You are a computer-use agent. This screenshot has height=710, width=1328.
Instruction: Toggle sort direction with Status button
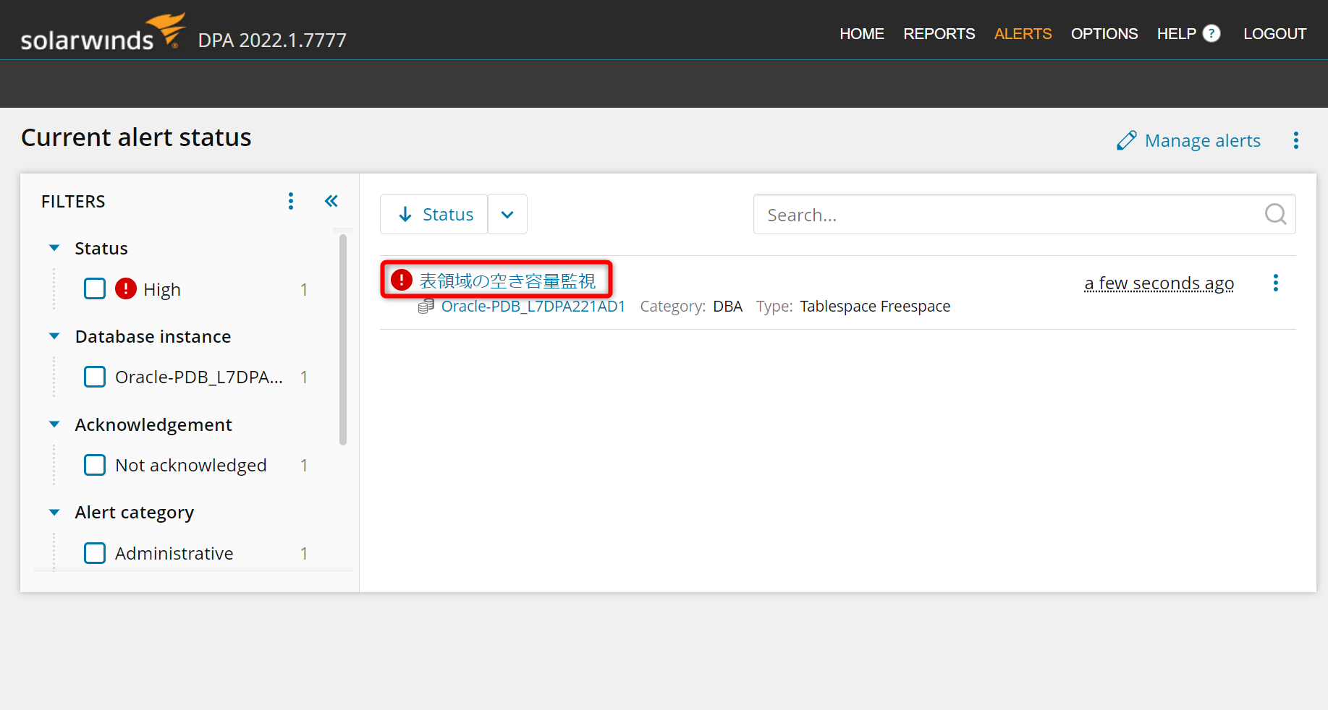pyautogui.click(x=434, y=214)
